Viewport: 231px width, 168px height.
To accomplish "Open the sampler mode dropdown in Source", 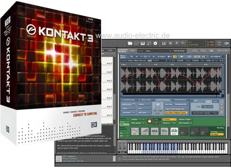I will [x=138, y=119].
